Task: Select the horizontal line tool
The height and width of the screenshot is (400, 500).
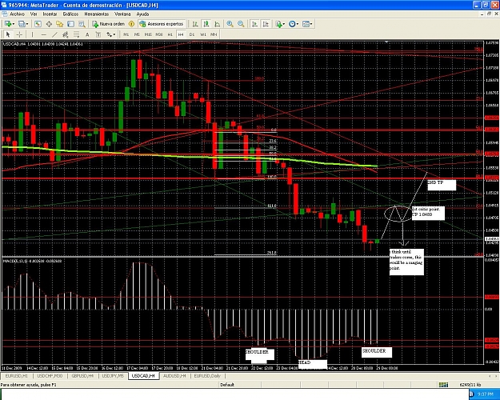Action: click(x=44, y=34)
